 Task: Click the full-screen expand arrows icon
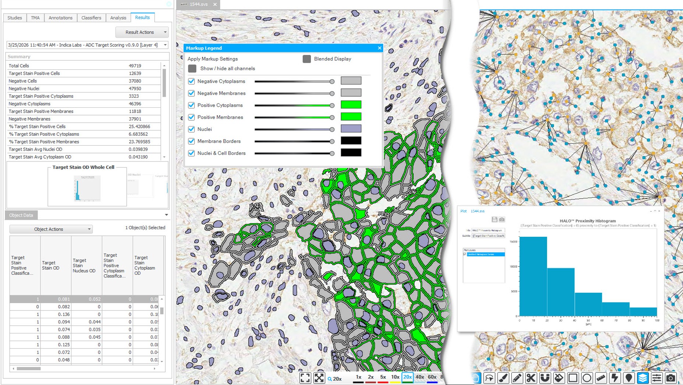[319, 378]
